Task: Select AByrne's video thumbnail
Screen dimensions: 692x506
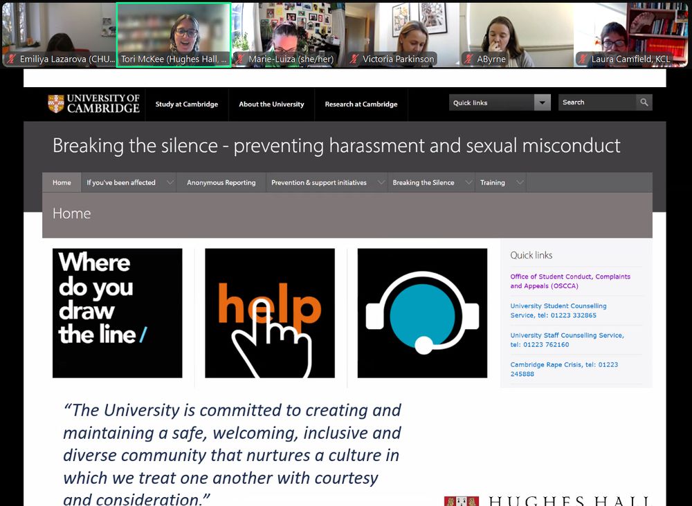Action: pyautogui.click(x=516, y=35)
